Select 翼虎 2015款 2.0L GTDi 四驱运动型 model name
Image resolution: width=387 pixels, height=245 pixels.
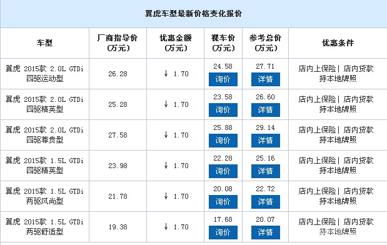click(44, 74)
